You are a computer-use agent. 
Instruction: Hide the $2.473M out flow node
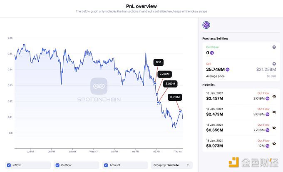point(274,114)
